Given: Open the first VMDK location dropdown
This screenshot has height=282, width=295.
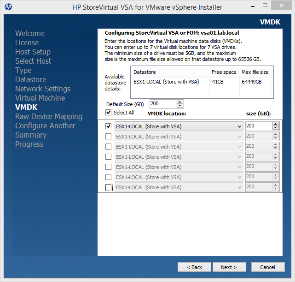Looking at the screenshot, I should (179, 126).
